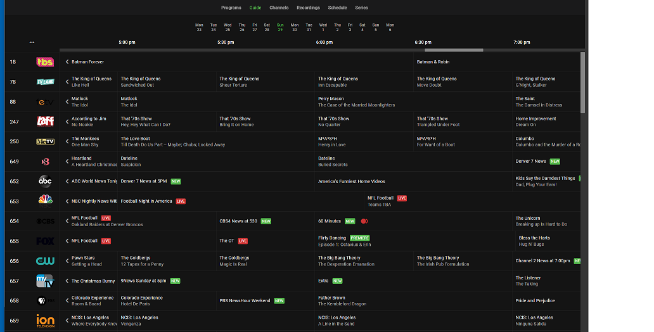Switch to the Recordings tab
The height and width of the screenshot is (332, 654).
click(308, 8)
